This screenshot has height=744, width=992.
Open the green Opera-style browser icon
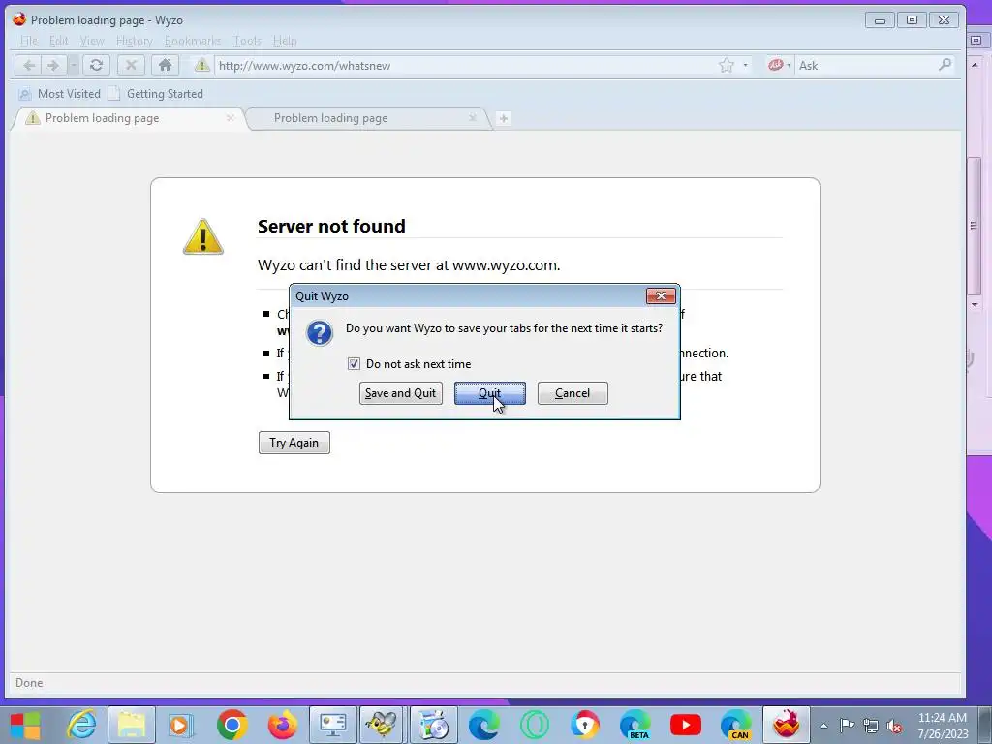pos(535,725)
